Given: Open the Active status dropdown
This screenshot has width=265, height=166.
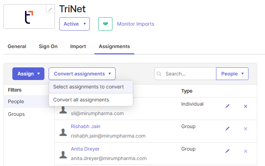Looking at the screenshot, I should pyautogui.click(x=74, y=24).
